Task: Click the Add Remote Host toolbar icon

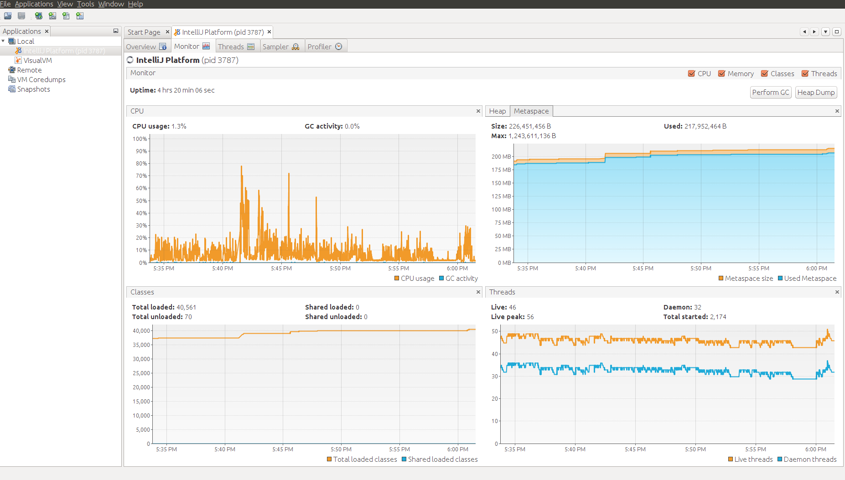Action: (x=39, y=16)
